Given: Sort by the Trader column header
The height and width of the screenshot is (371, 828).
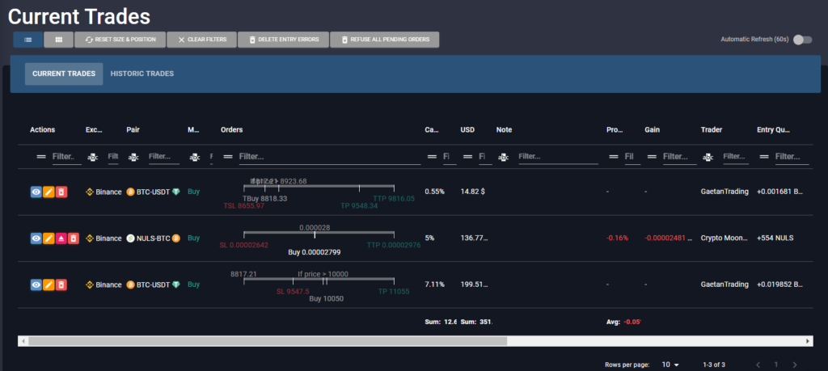Looking at the screenshot, I should point(712,130).
